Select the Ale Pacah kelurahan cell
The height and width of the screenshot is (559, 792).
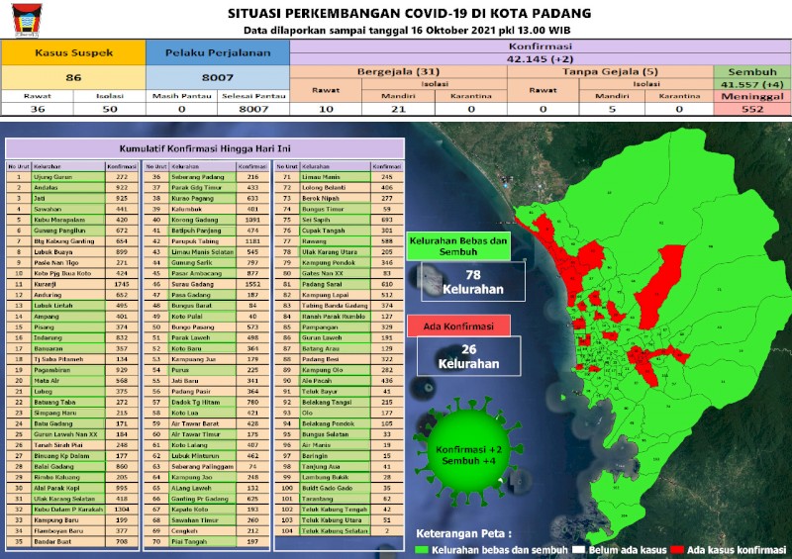pyautogui.click(x=335, y=380)
